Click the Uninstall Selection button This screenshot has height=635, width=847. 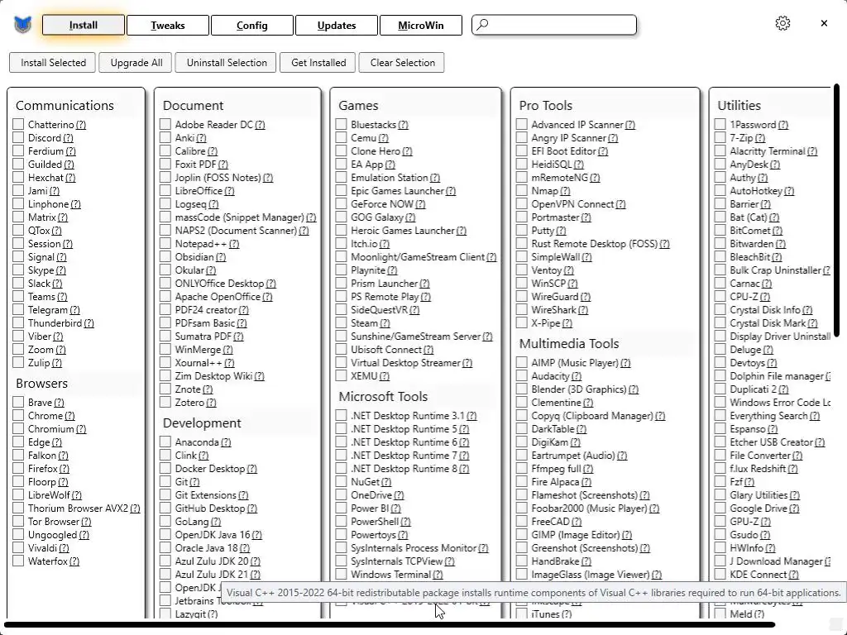[227, 63]
